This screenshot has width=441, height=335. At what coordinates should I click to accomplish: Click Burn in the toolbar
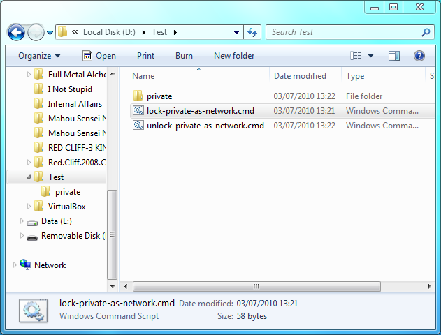(184, 56)
